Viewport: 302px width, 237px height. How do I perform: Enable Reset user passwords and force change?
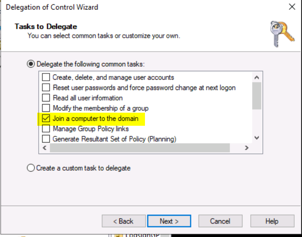click(46, 88)
